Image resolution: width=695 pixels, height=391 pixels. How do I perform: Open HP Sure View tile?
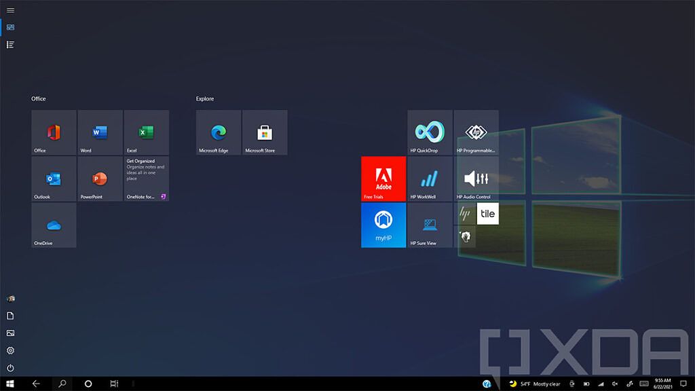tap(430, 225)
